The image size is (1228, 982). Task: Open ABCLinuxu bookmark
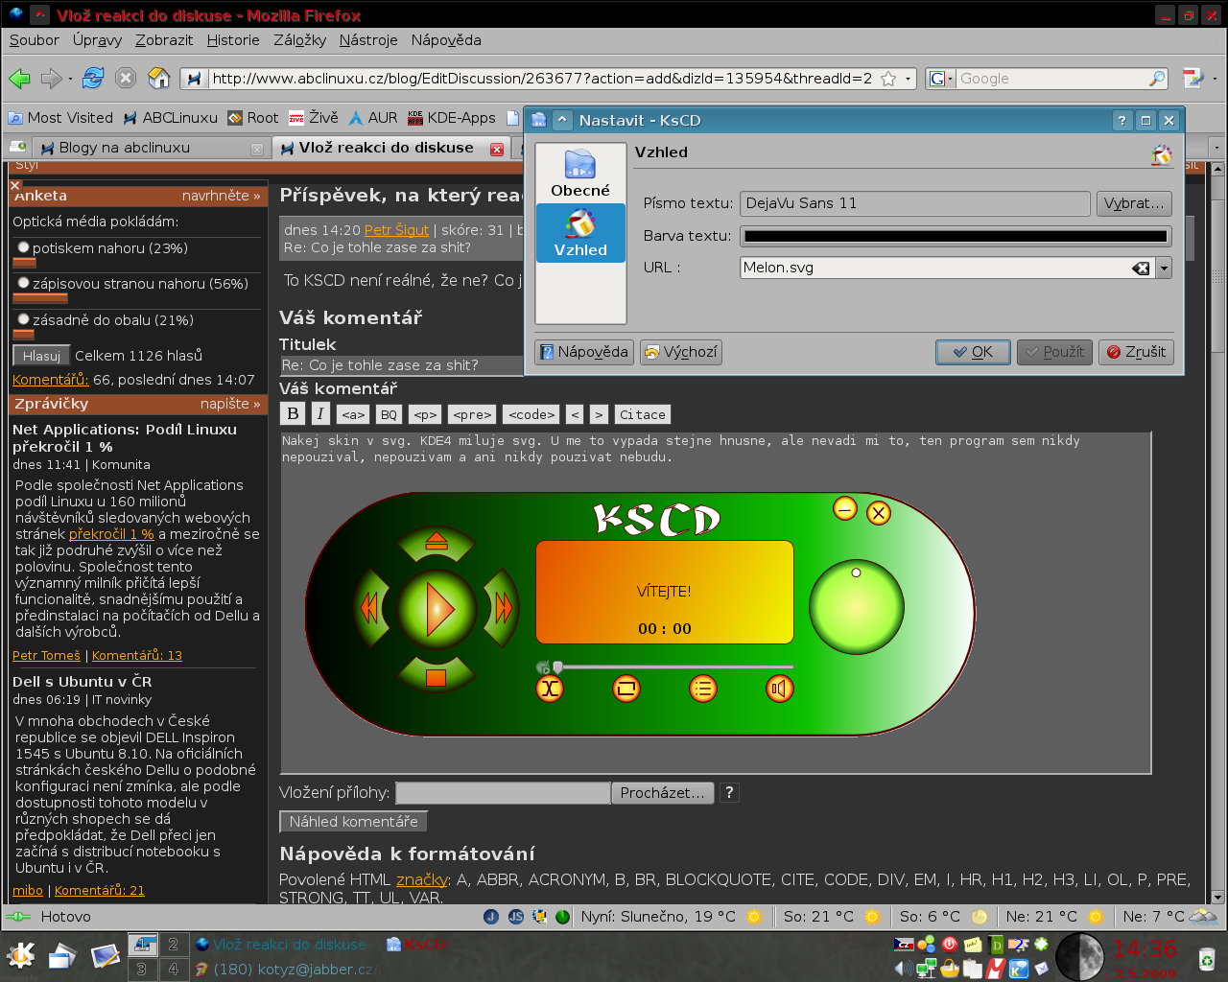click(x=171, y=118)
